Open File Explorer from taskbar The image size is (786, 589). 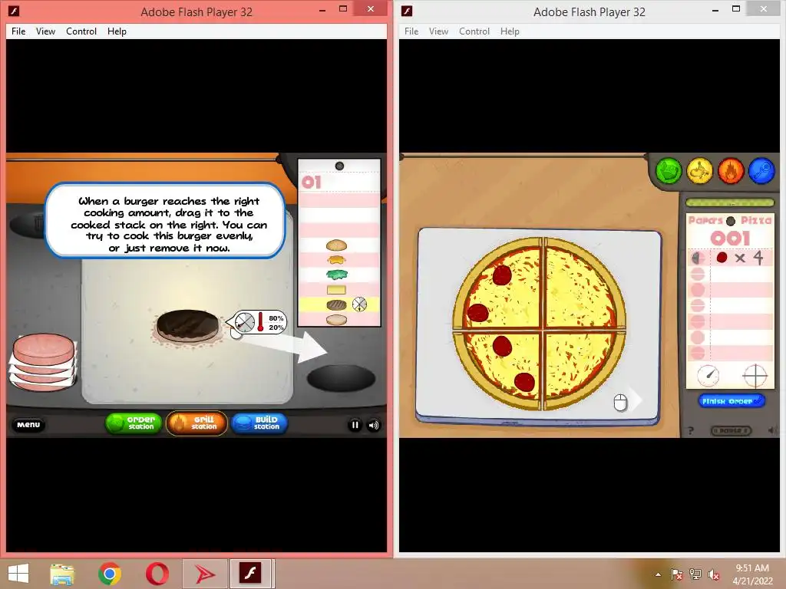click(62, 574)
